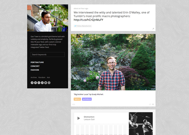
Task: Follow @pixelunion on Twitter
Action: click(x=83, y=26)
